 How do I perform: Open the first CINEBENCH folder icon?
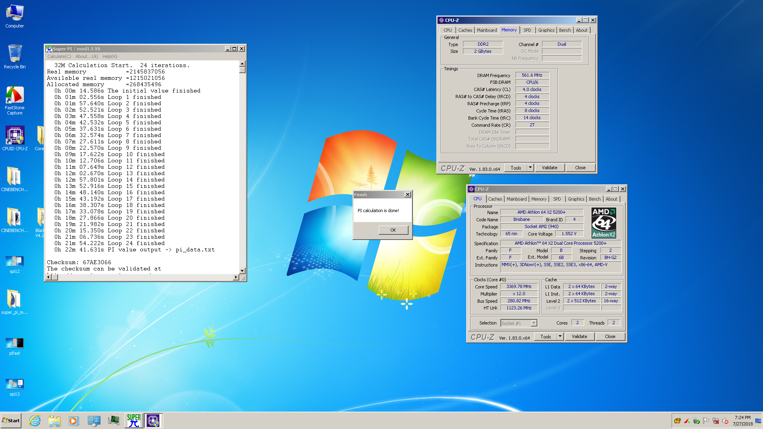tap(15, 179)
